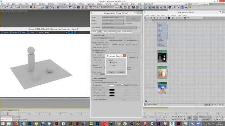Click Cancel in Instance (Copy) dialog
Viewport: 225px width, 126px height.
pos(121,72)
